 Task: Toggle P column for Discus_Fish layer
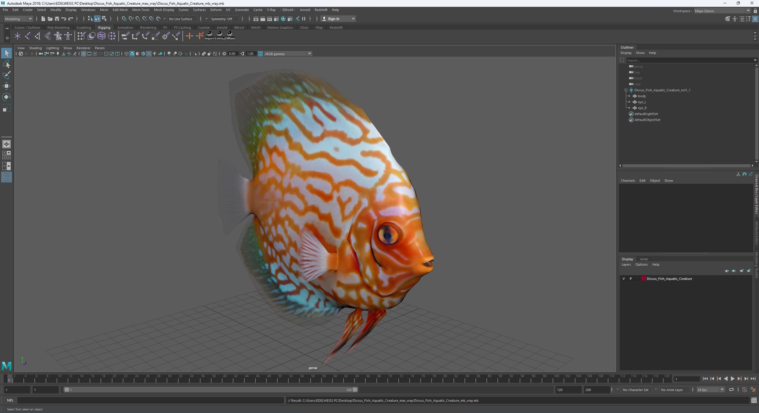coord(630,278)
